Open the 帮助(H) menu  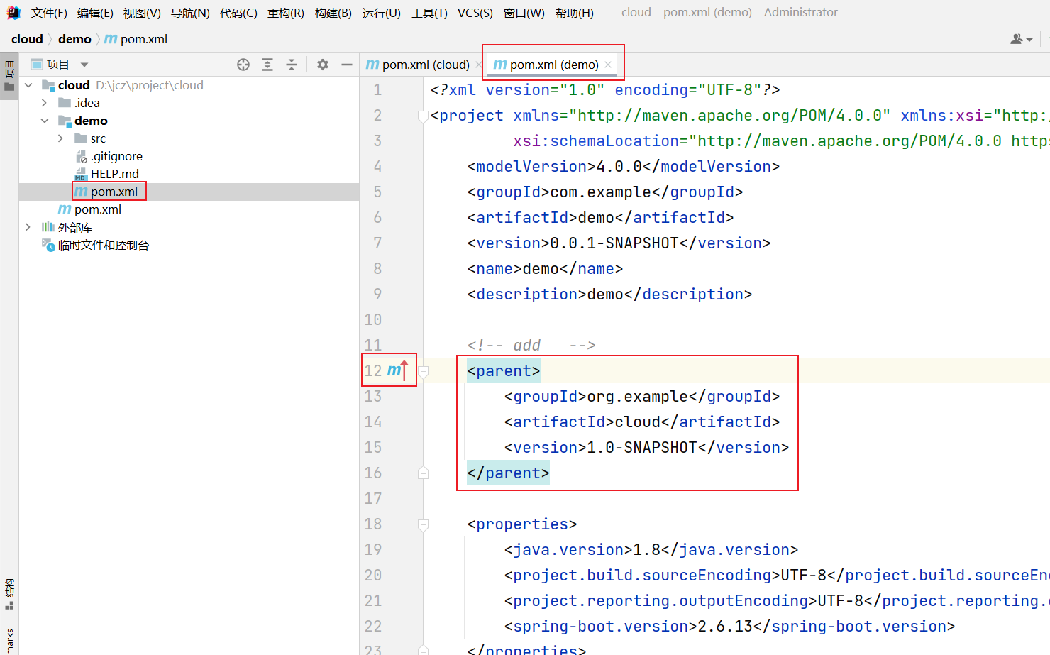coord(575,13)
